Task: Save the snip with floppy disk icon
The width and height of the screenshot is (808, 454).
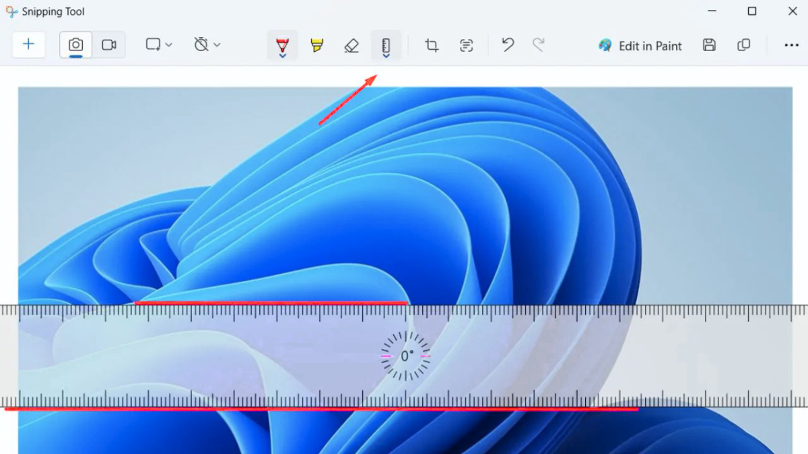Action: point(709,45)
